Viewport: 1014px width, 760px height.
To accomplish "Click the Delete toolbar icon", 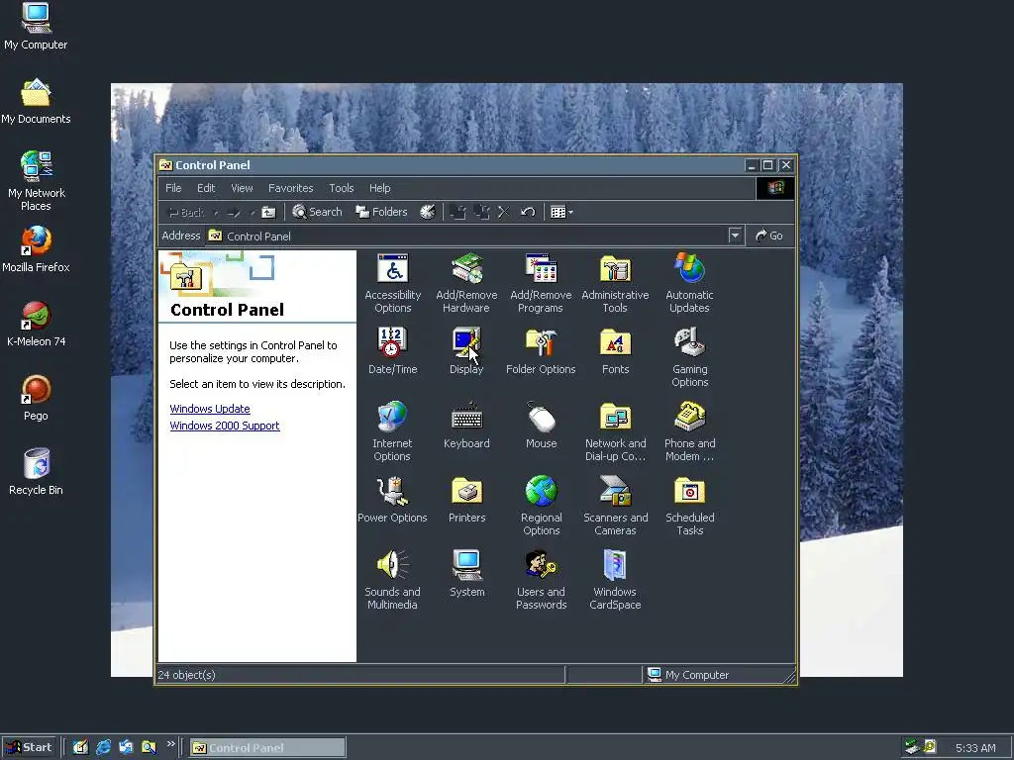I will click(504, 212).
